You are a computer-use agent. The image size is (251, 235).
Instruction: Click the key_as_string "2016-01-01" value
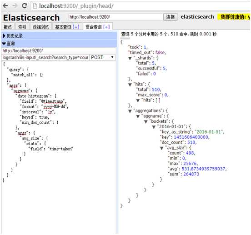point(209,132)
